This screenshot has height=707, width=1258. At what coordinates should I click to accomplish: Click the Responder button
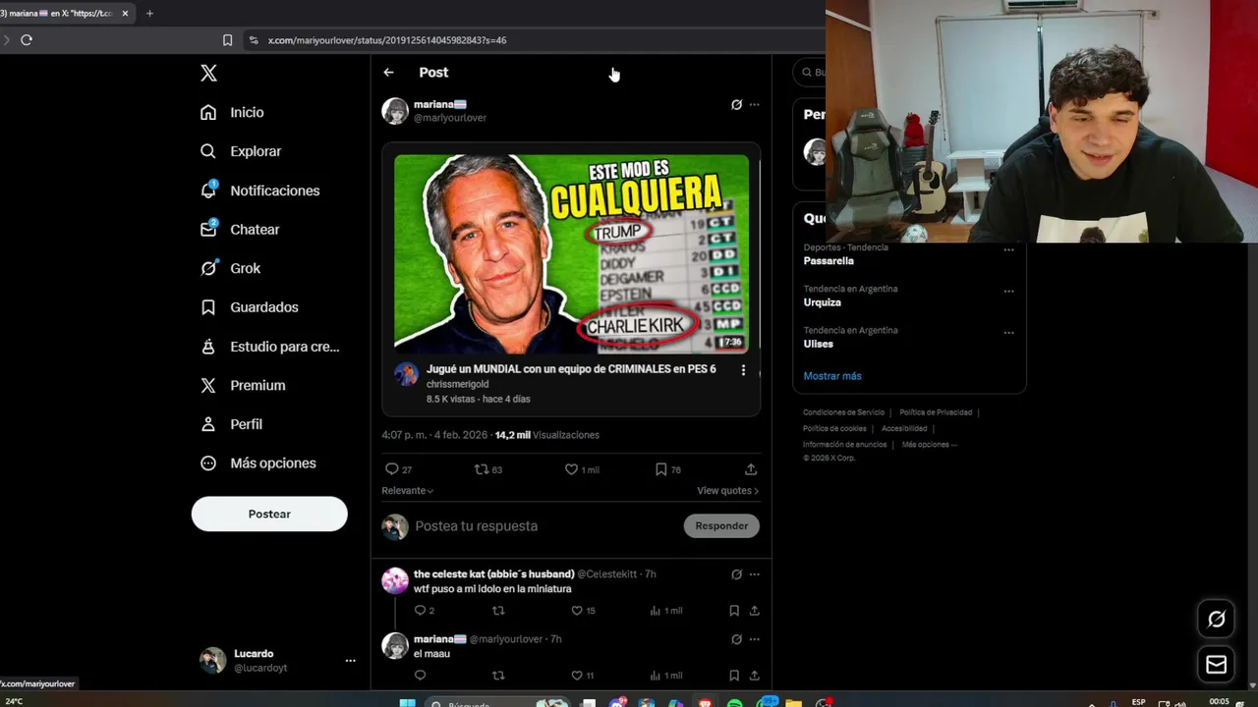click(x=721, y=526)
